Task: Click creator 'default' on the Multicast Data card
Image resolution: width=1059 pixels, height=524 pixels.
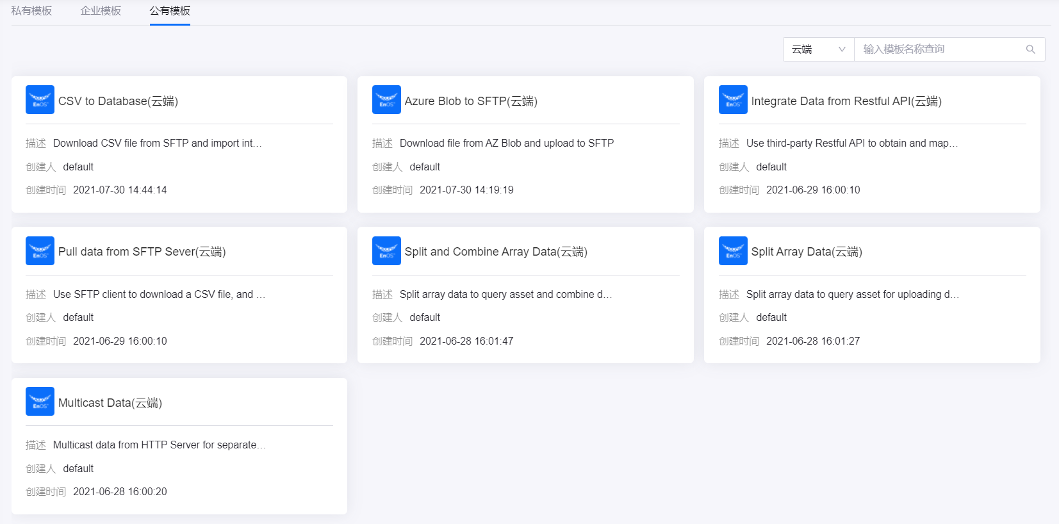Action: point(78,469)
